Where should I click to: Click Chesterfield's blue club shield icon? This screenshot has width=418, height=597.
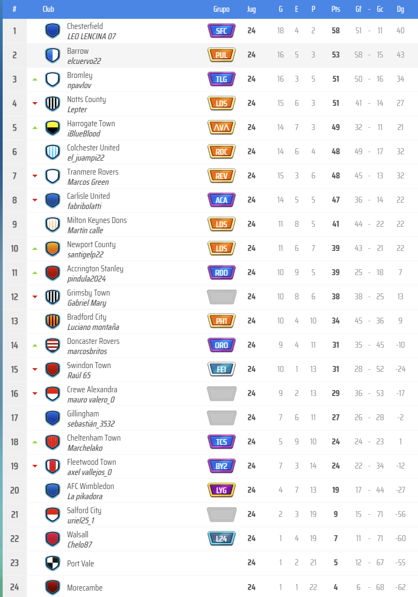52,31
